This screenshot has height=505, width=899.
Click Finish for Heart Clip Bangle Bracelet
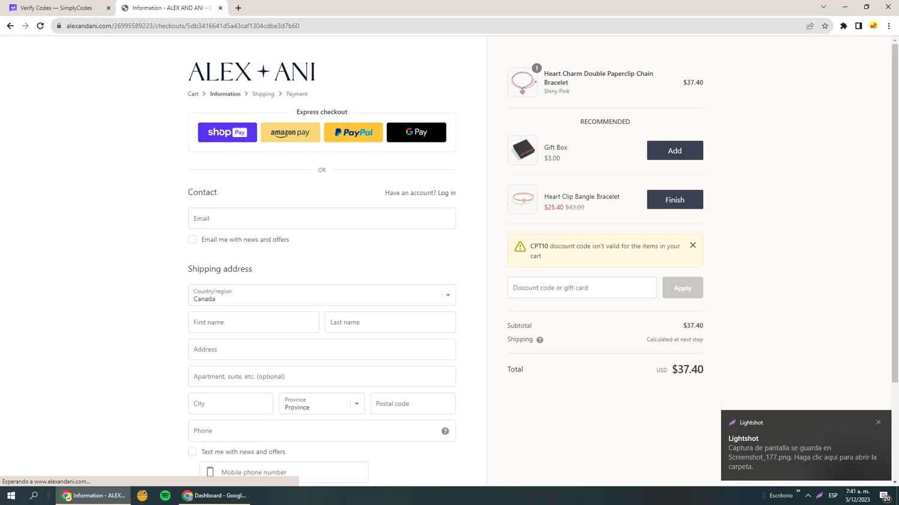tap(675, 199)
